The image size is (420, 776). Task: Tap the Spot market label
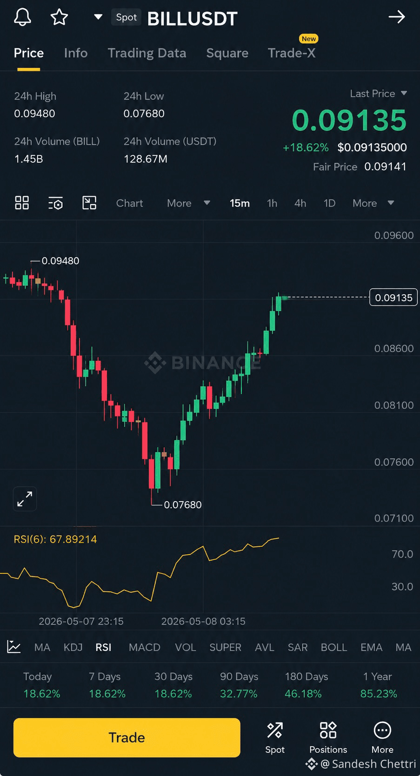126,17
